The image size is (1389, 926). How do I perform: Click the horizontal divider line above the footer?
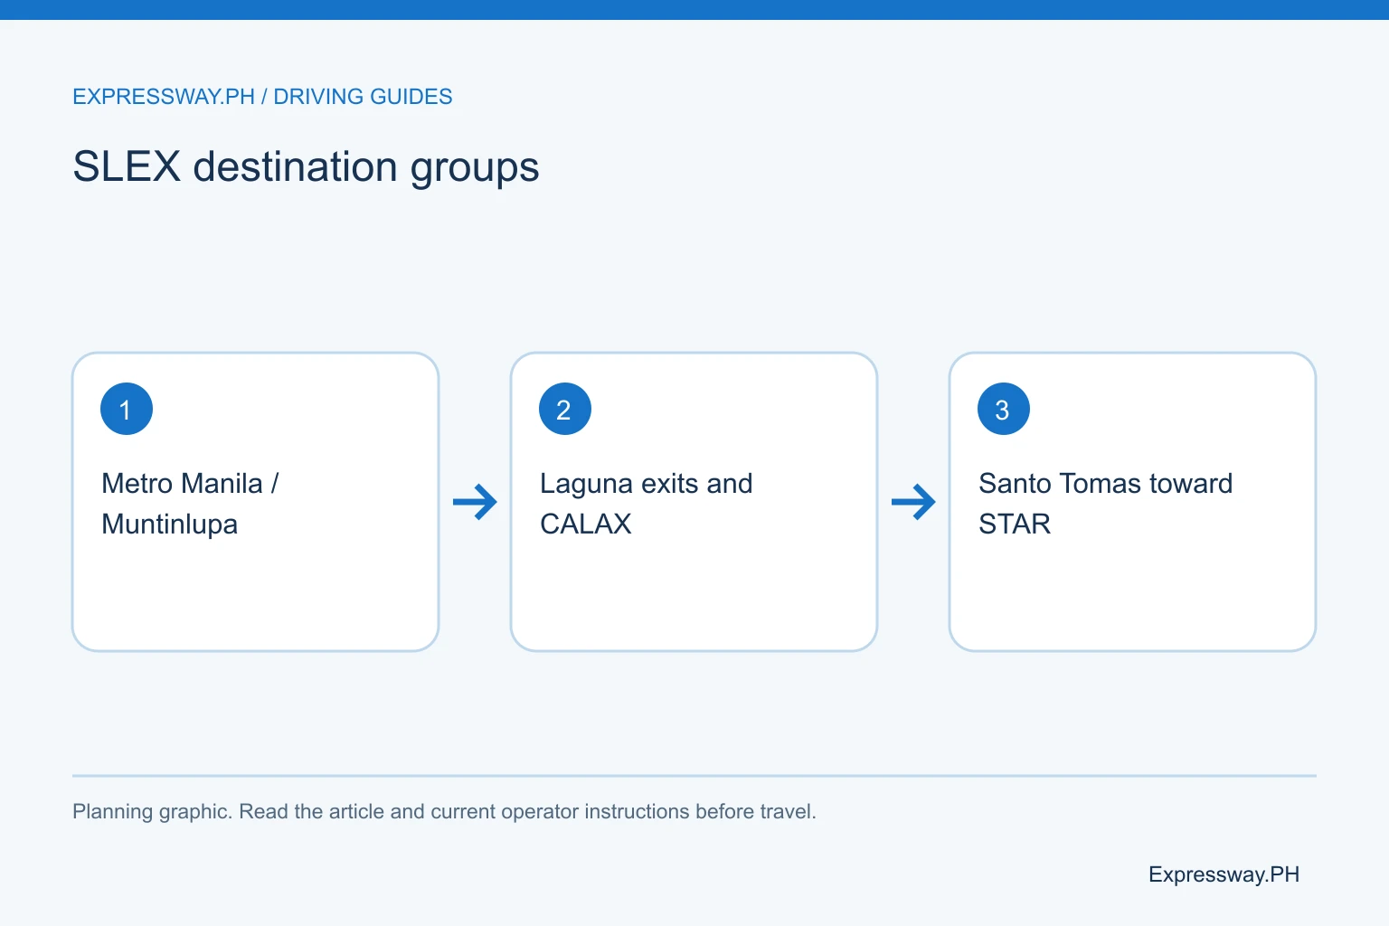tap(694, 776)
